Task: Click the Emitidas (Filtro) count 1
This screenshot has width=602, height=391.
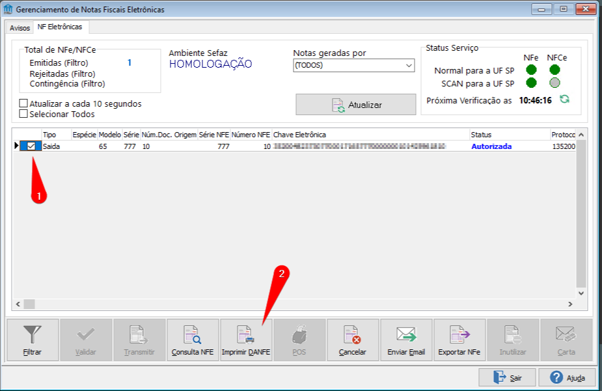Action: tap(130, 62)
